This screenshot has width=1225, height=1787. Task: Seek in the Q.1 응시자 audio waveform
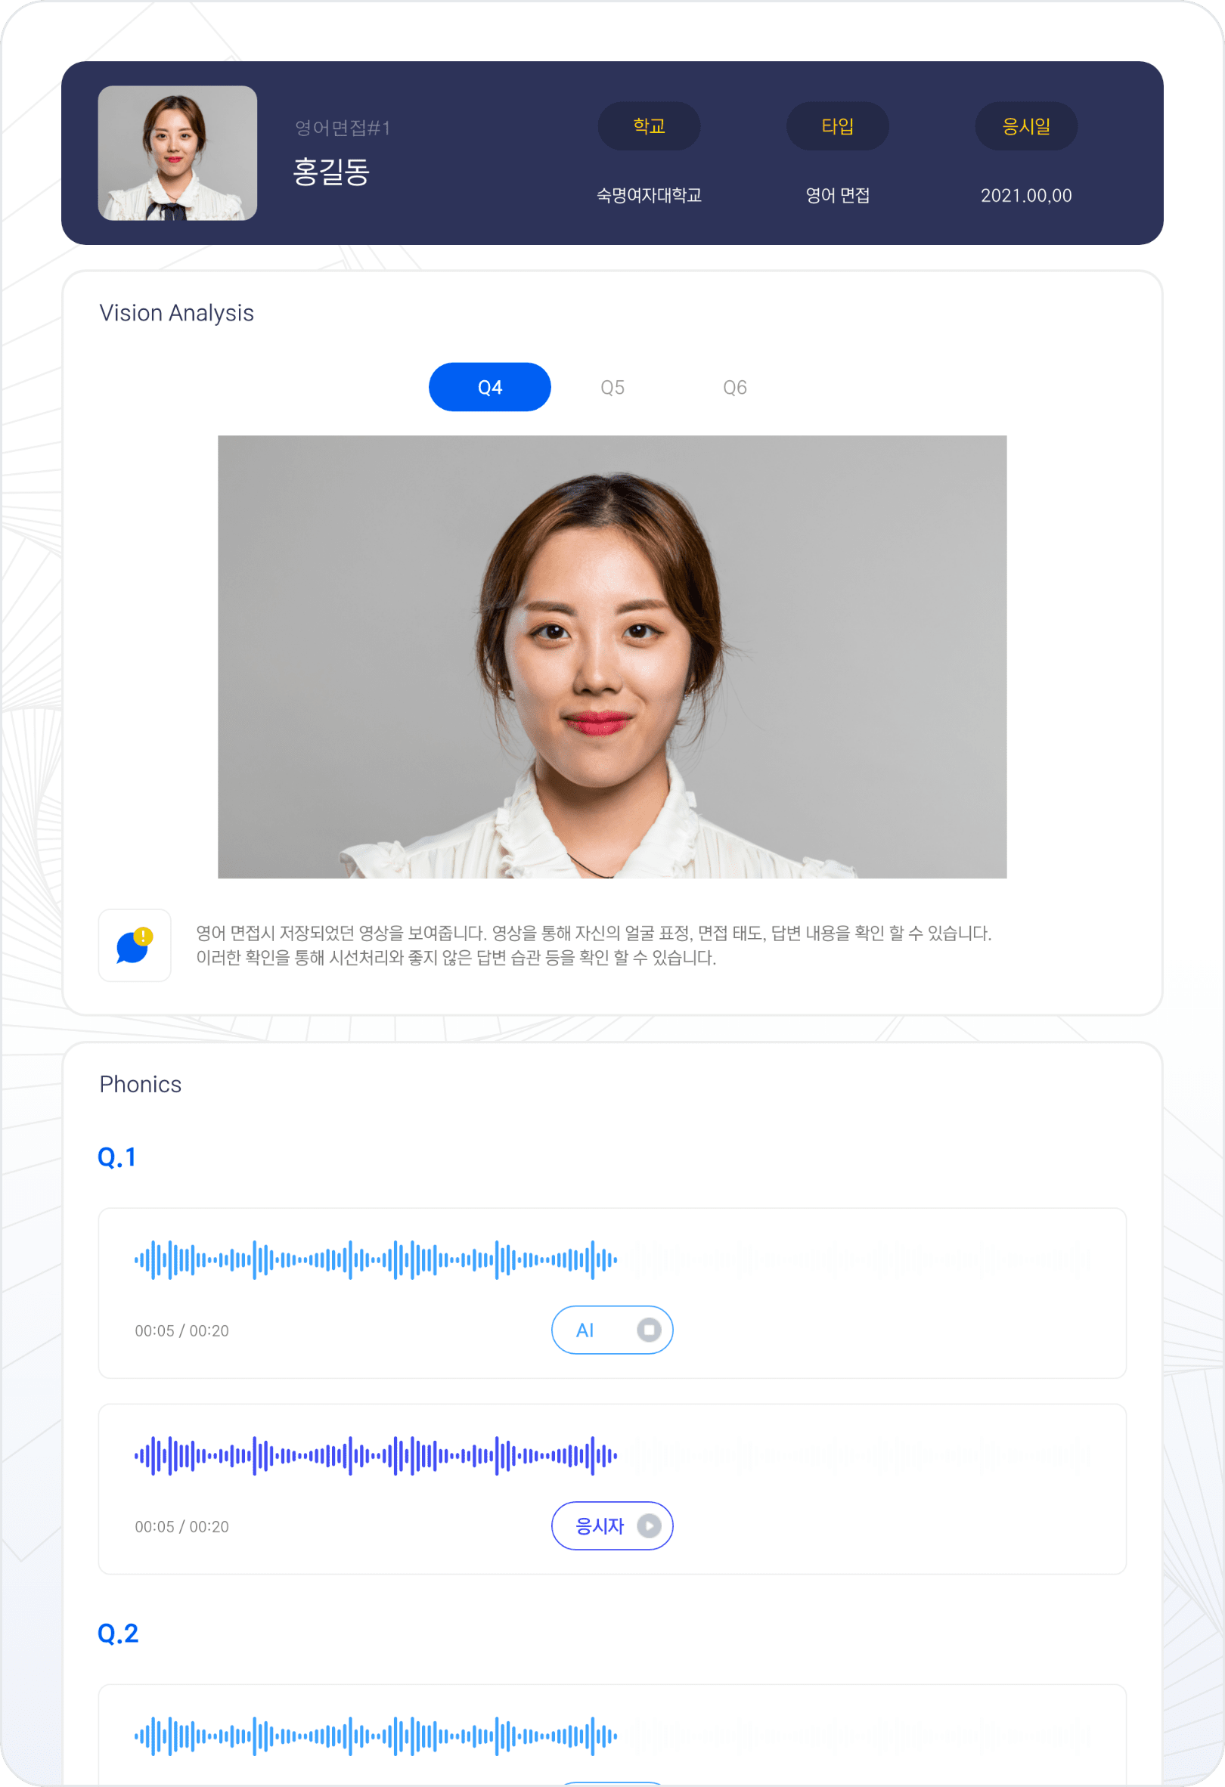pyautogui.click(x=376, y=1456)
